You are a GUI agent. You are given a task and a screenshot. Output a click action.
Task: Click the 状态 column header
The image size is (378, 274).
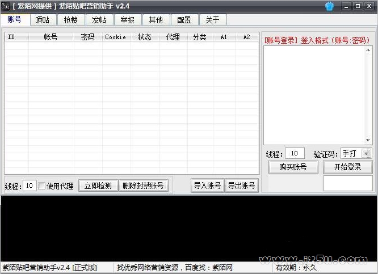(145, 37)
